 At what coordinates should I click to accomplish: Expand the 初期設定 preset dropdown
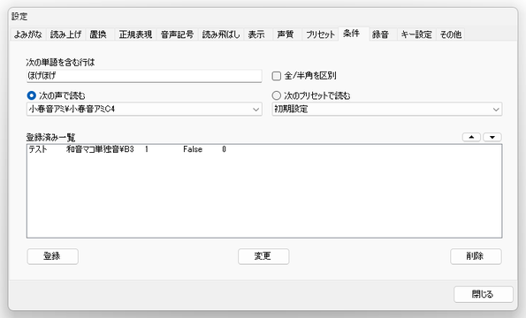tap(387, 110)
